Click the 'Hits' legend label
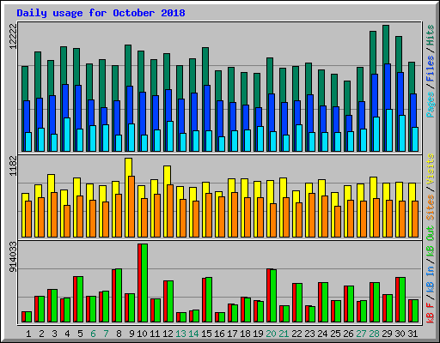This screenshot has width=440, height=343. coord(431,35)
